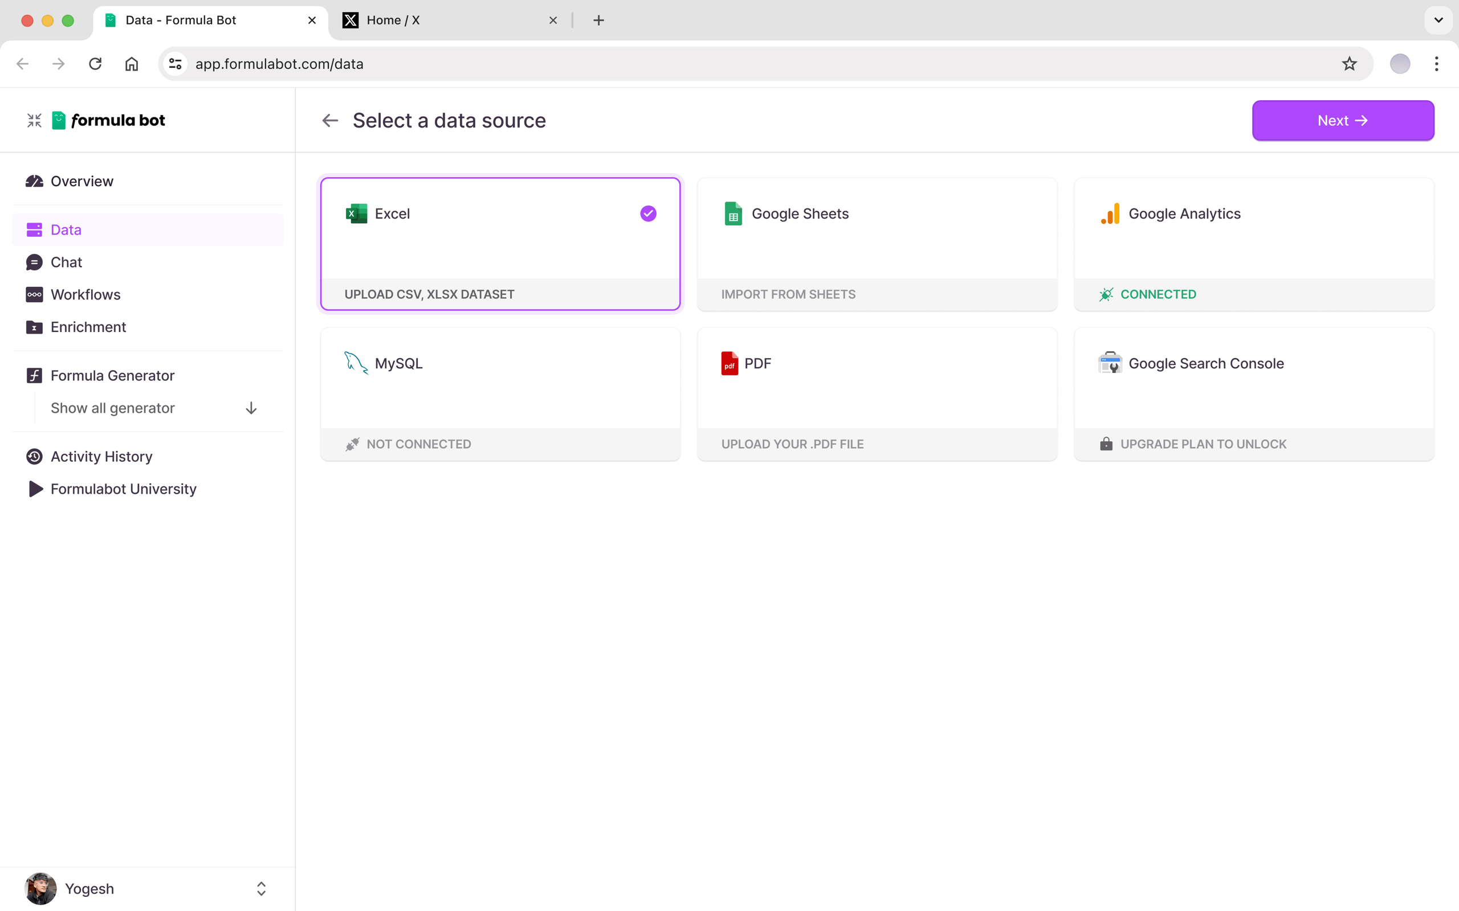
Task: Reload the page
Action: point(95,64)
